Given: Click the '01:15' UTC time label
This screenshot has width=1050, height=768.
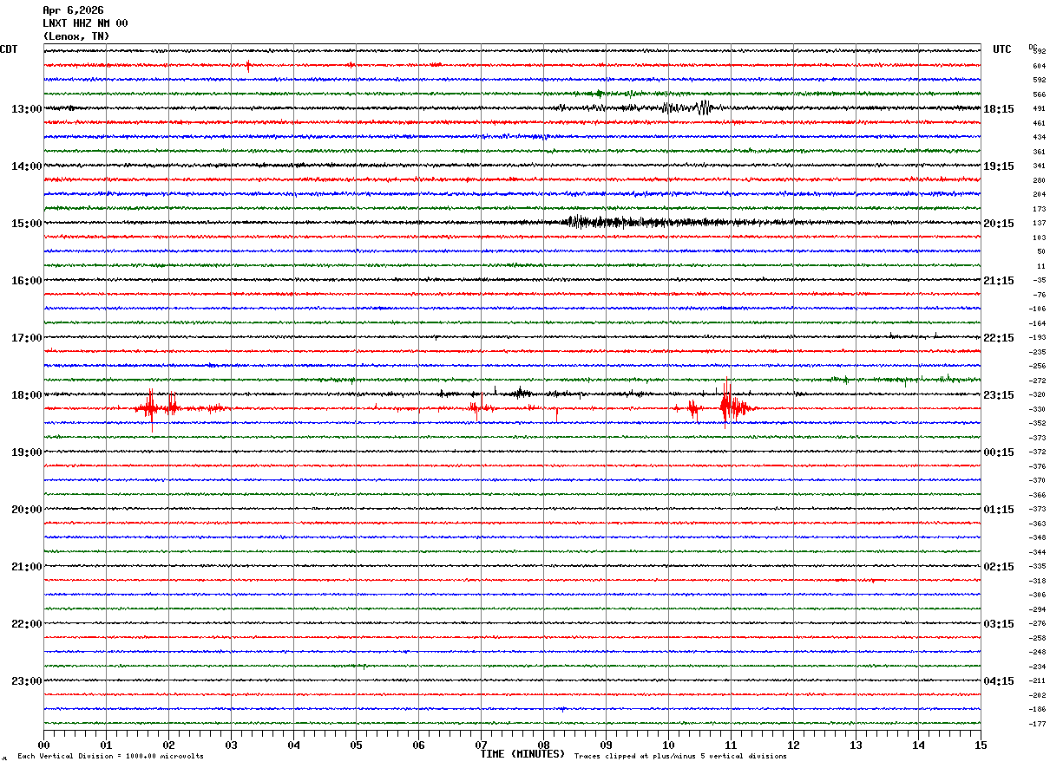Looking at the screenshot, I should tap(999, 510).
